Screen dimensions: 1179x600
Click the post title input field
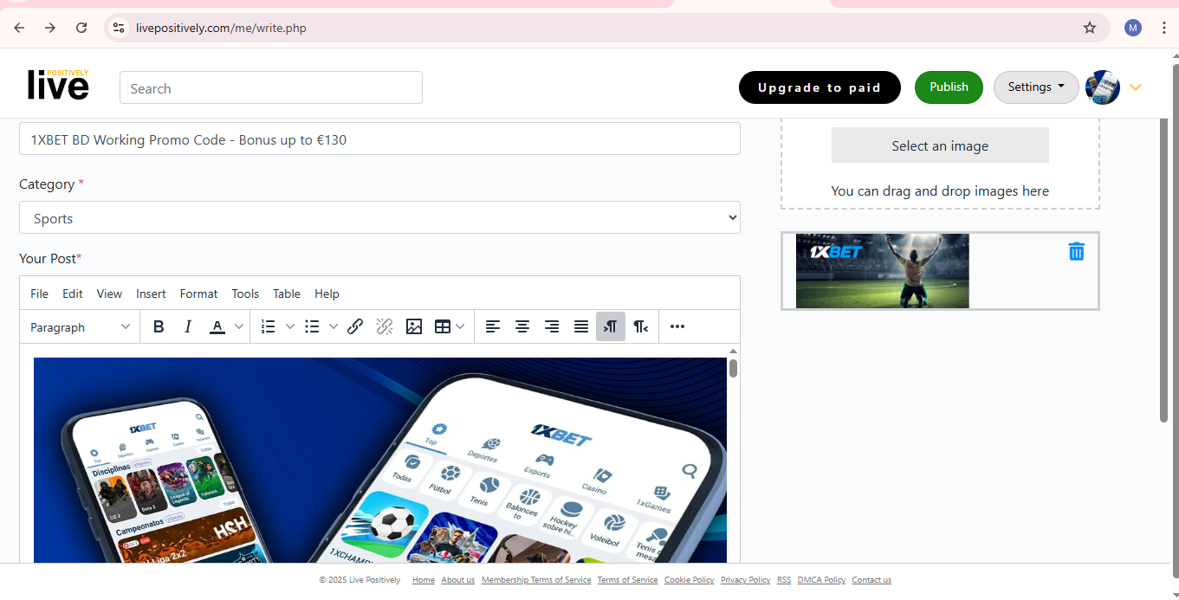click(x=379, y=139)
